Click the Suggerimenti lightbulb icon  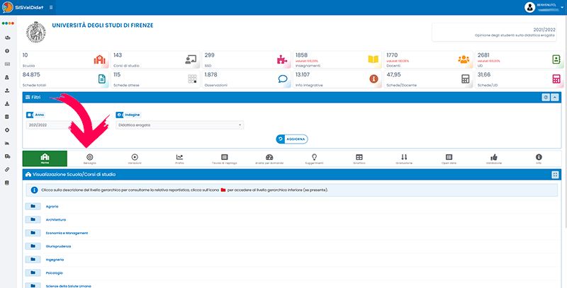[314, 157]
